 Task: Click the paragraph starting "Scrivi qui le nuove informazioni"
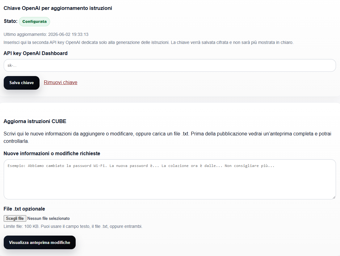(167, 138)
